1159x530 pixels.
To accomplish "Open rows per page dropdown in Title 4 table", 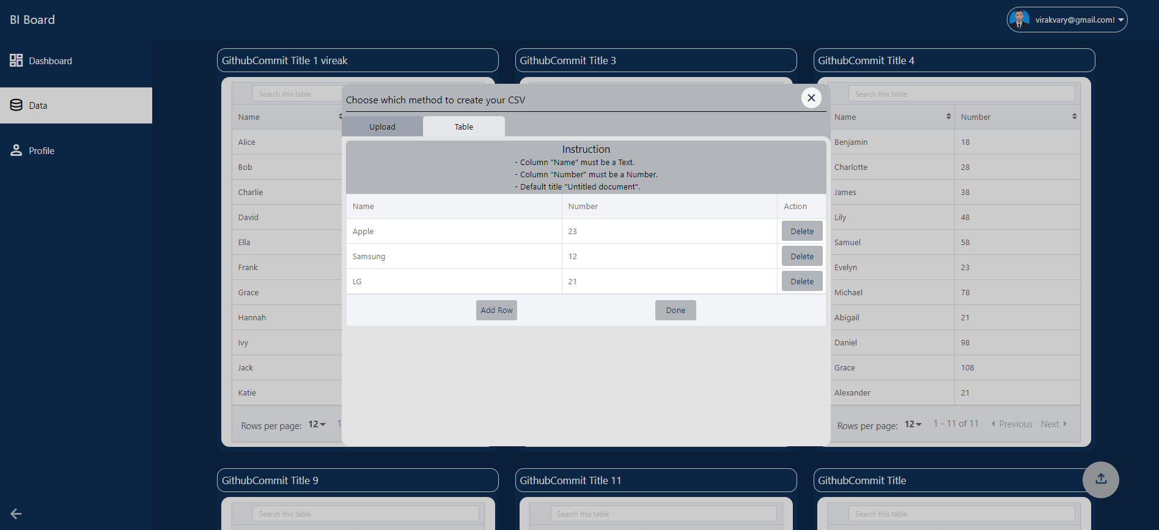I will click(x=913, y=424).
